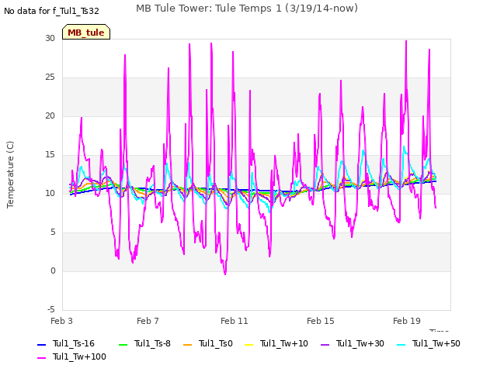Click the 10 y-axis tick label
The width and height of the screenshot is (497, 372).
[50, 193]
